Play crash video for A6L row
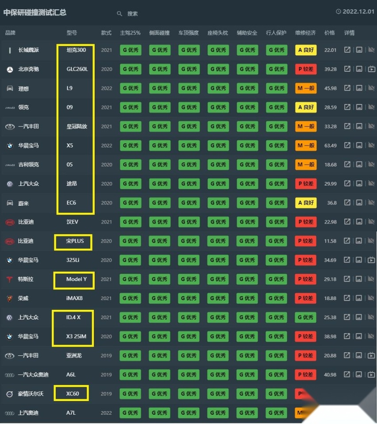Viewport: 377px width, 424px height. pyautogui.click(x=371, y=374)
